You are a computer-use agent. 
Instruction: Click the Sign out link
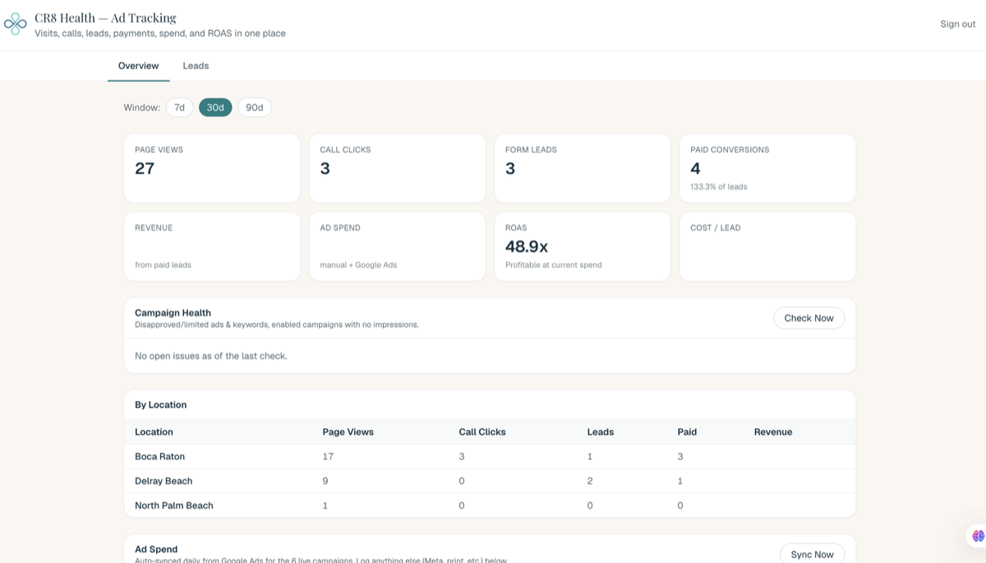pos(958,24)
